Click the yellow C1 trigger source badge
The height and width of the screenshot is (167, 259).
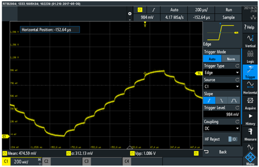point(140,10)
